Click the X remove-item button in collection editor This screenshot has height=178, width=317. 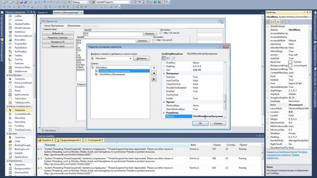[x=154, y=79]
